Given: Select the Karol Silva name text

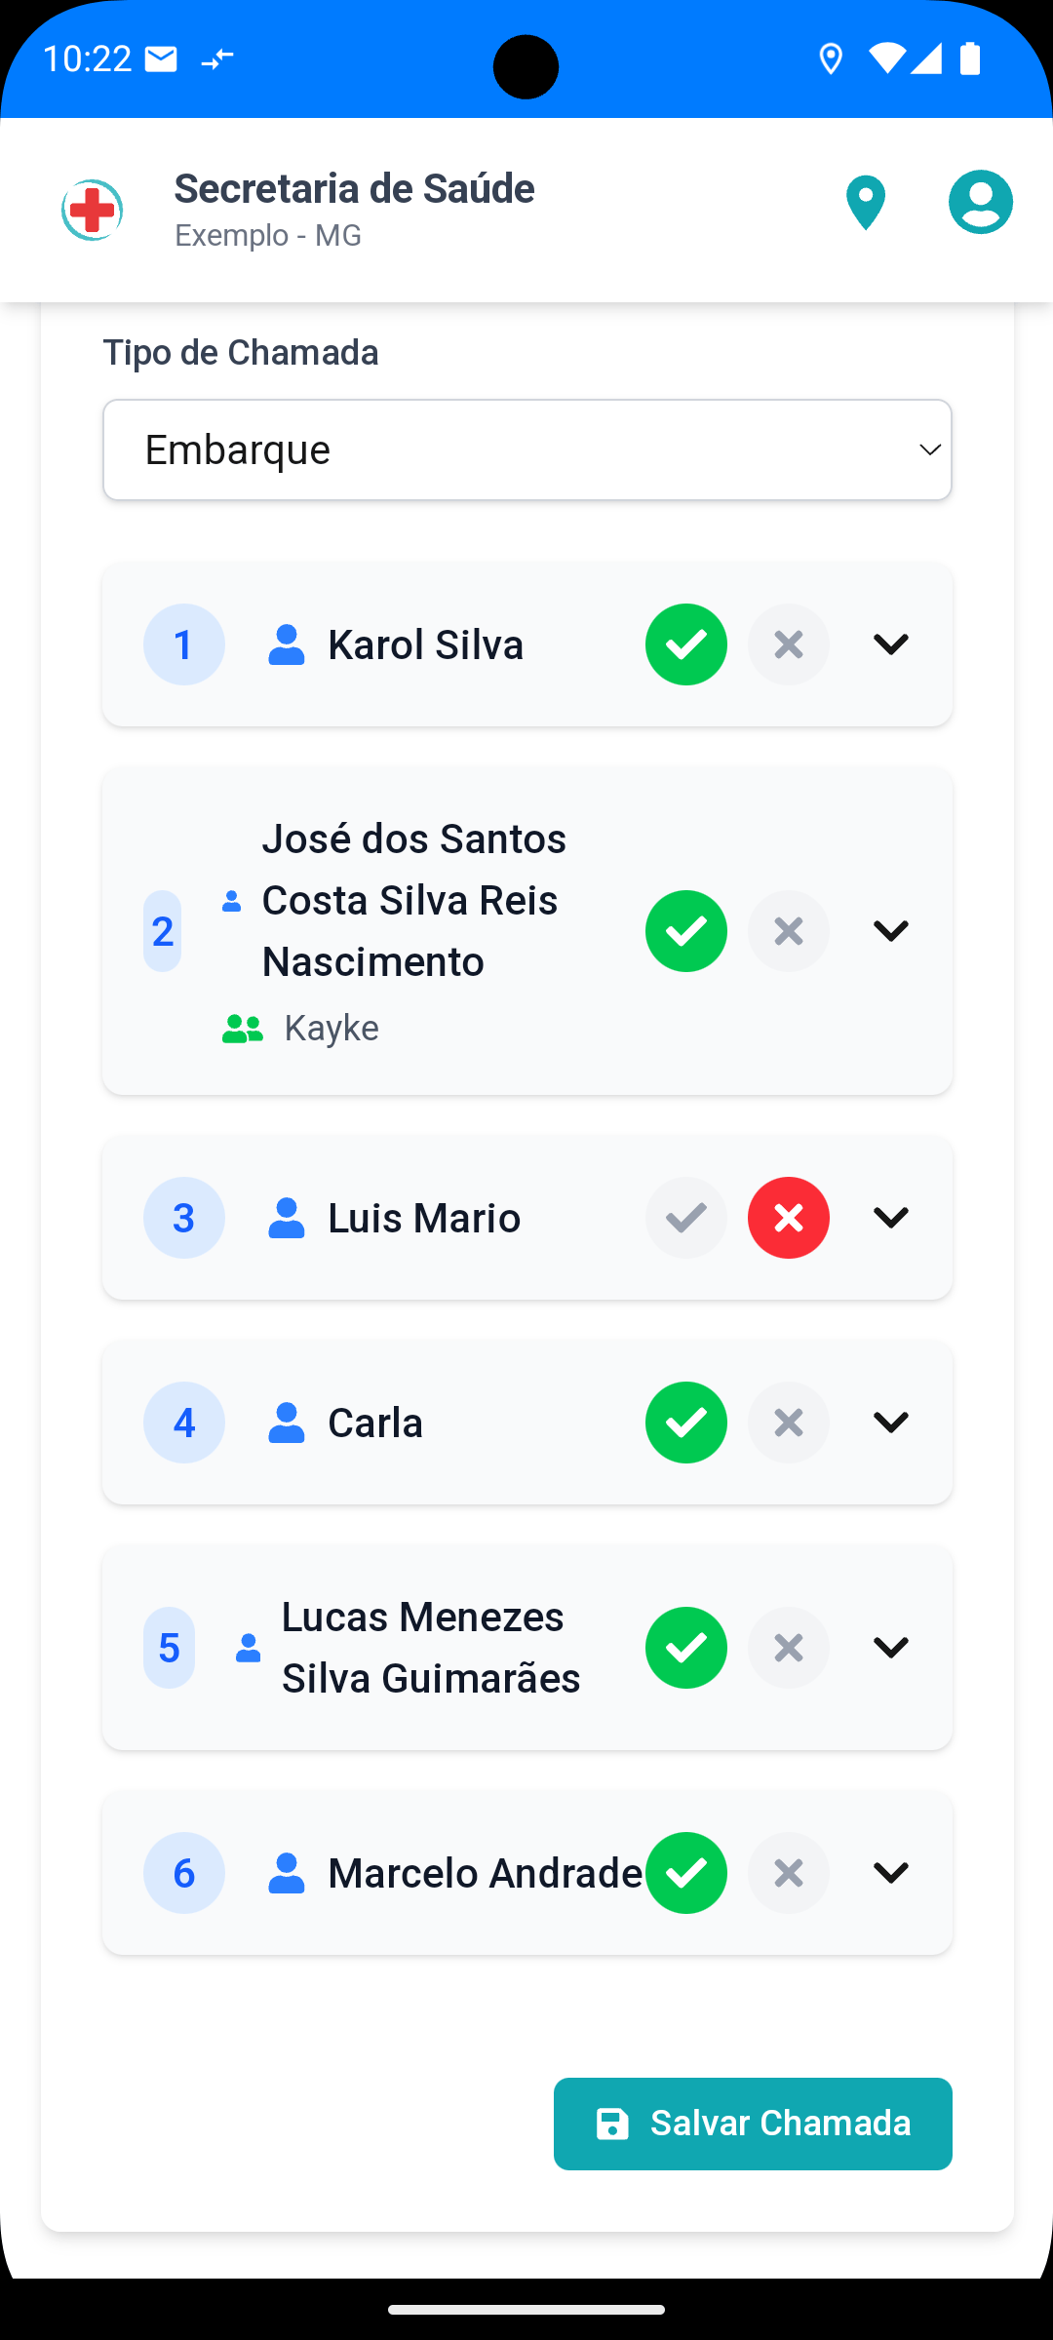Looking at the screenshot, I should 426,644.
